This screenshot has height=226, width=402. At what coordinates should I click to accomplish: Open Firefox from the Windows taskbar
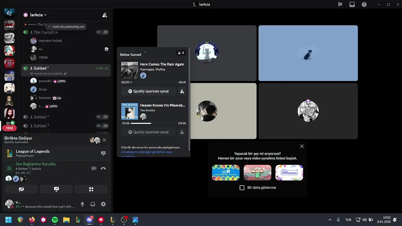coord(32,220)
